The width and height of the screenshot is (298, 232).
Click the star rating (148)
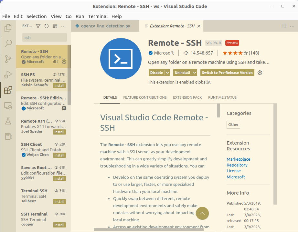tap(241, 53)
